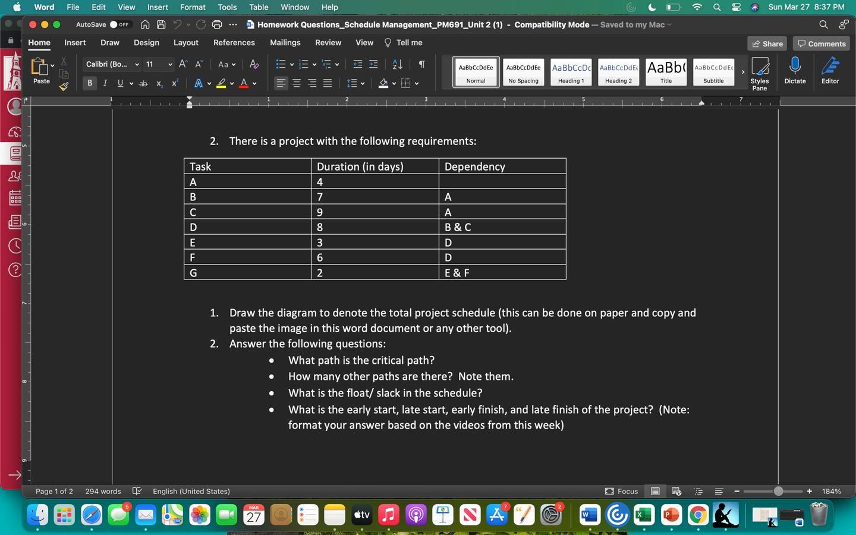Enable Focus mode in status bar

pos(621,492)
